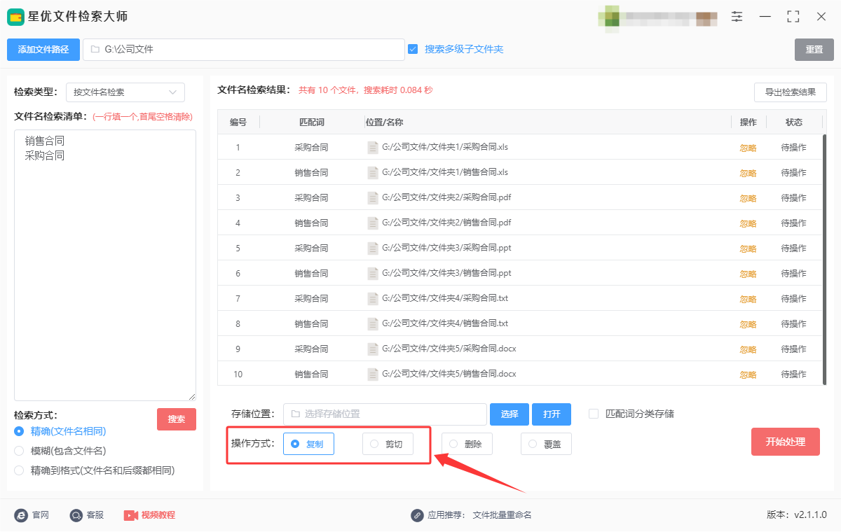Click 打开 storage location button
This screenshot has width=841, height=532.
pyautogui.click(x=552, y=414)
